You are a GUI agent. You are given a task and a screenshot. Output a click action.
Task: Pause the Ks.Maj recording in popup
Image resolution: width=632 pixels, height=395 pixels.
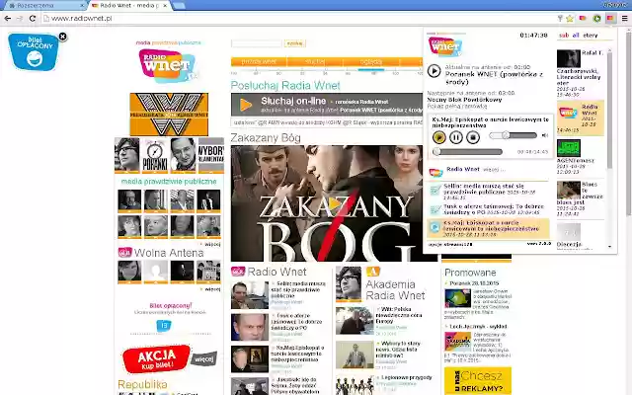(456, 137)
